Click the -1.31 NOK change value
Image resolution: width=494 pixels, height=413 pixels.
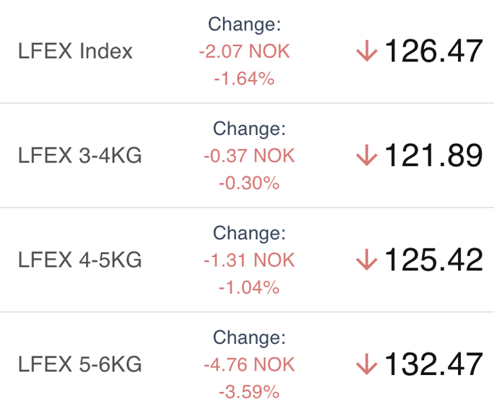click(249, 260)
